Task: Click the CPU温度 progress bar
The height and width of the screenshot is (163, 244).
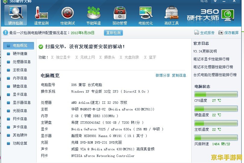Action: click(x=216, y=94)
